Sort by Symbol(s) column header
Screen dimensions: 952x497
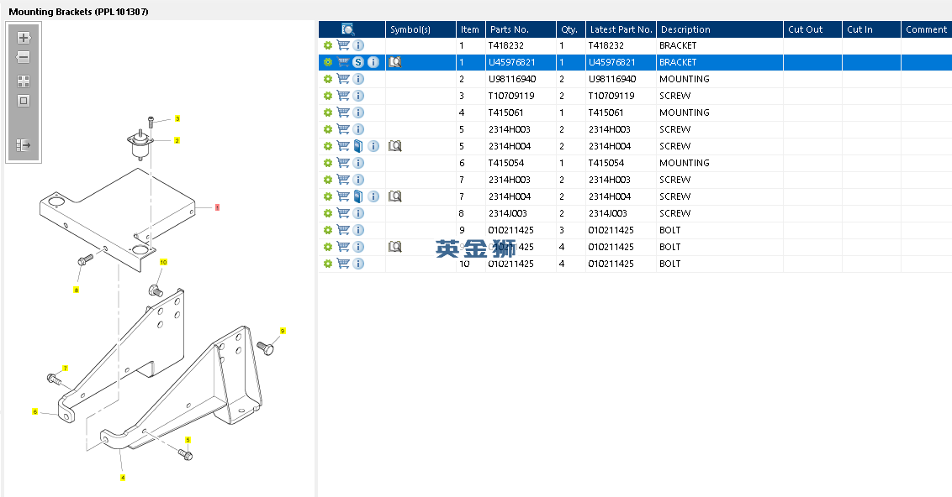(x=420, y=29)
